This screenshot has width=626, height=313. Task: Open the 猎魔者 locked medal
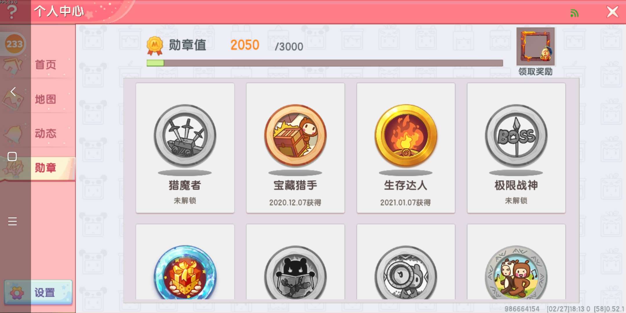click(x=185, y=148)
